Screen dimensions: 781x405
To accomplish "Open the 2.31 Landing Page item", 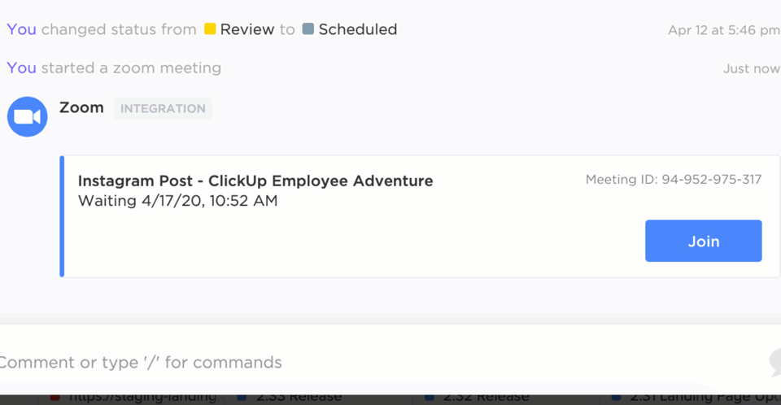I will click(x=692, y=397).
